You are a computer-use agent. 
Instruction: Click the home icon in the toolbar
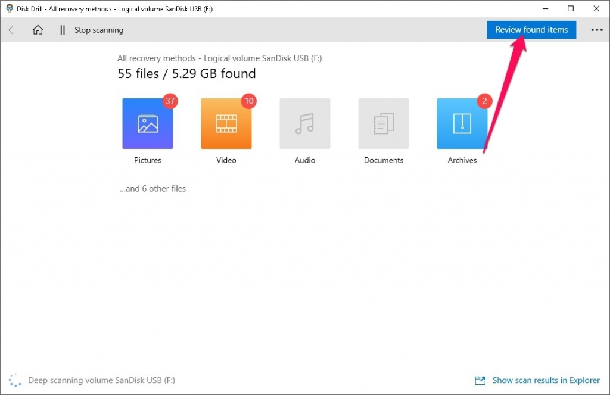[x=38, y=30]
